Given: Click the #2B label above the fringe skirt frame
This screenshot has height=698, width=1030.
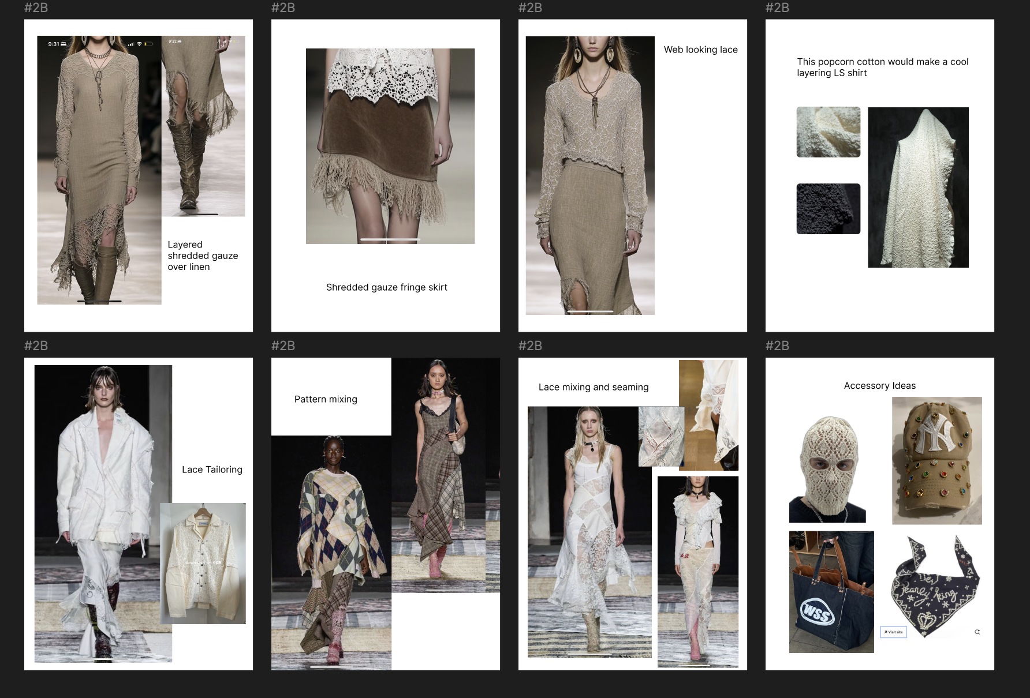Looking at the screenshot, I should [x=283, y=7].
